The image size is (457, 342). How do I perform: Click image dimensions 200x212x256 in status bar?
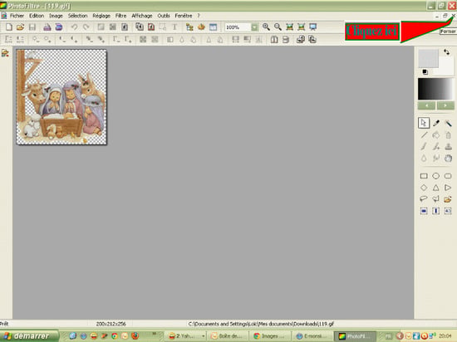111,324
